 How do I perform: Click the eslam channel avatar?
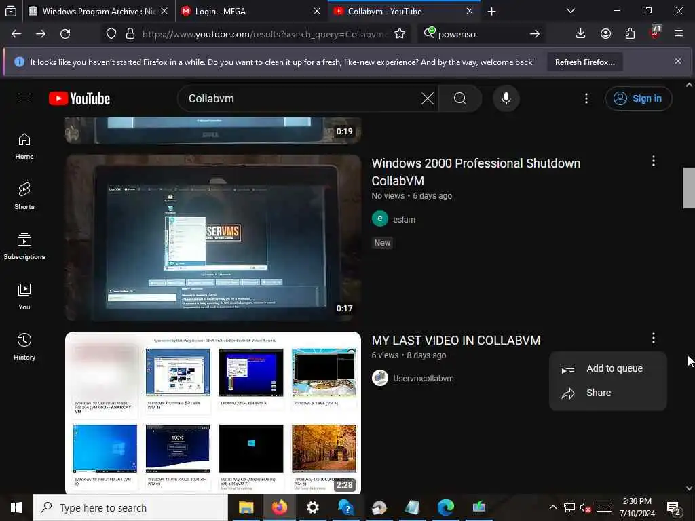click(x=380, y=219)
